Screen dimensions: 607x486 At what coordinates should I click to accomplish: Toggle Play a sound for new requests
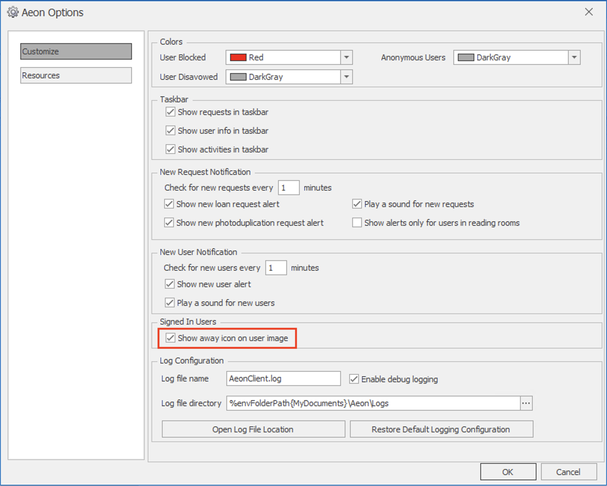[357, 204]
